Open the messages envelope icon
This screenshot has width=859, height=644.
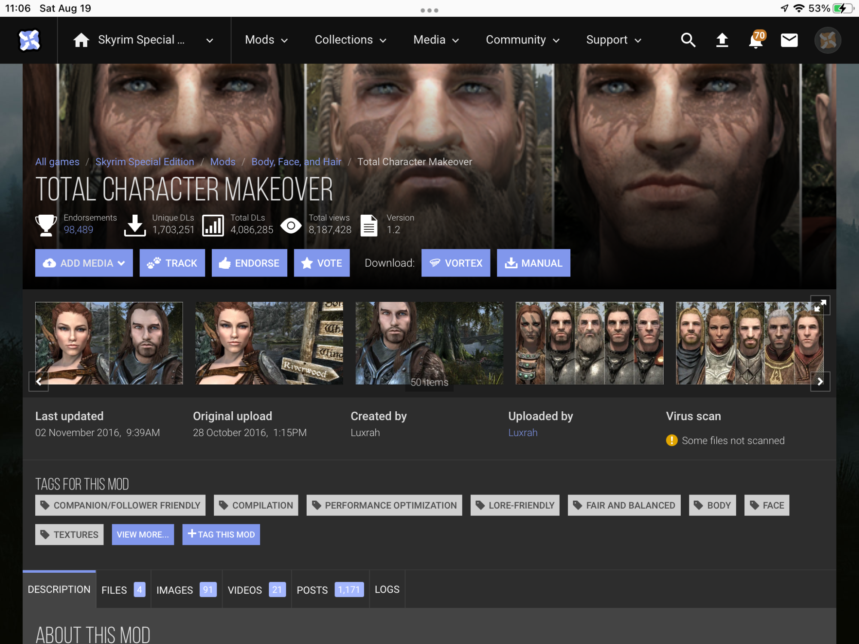pos(789,40)
